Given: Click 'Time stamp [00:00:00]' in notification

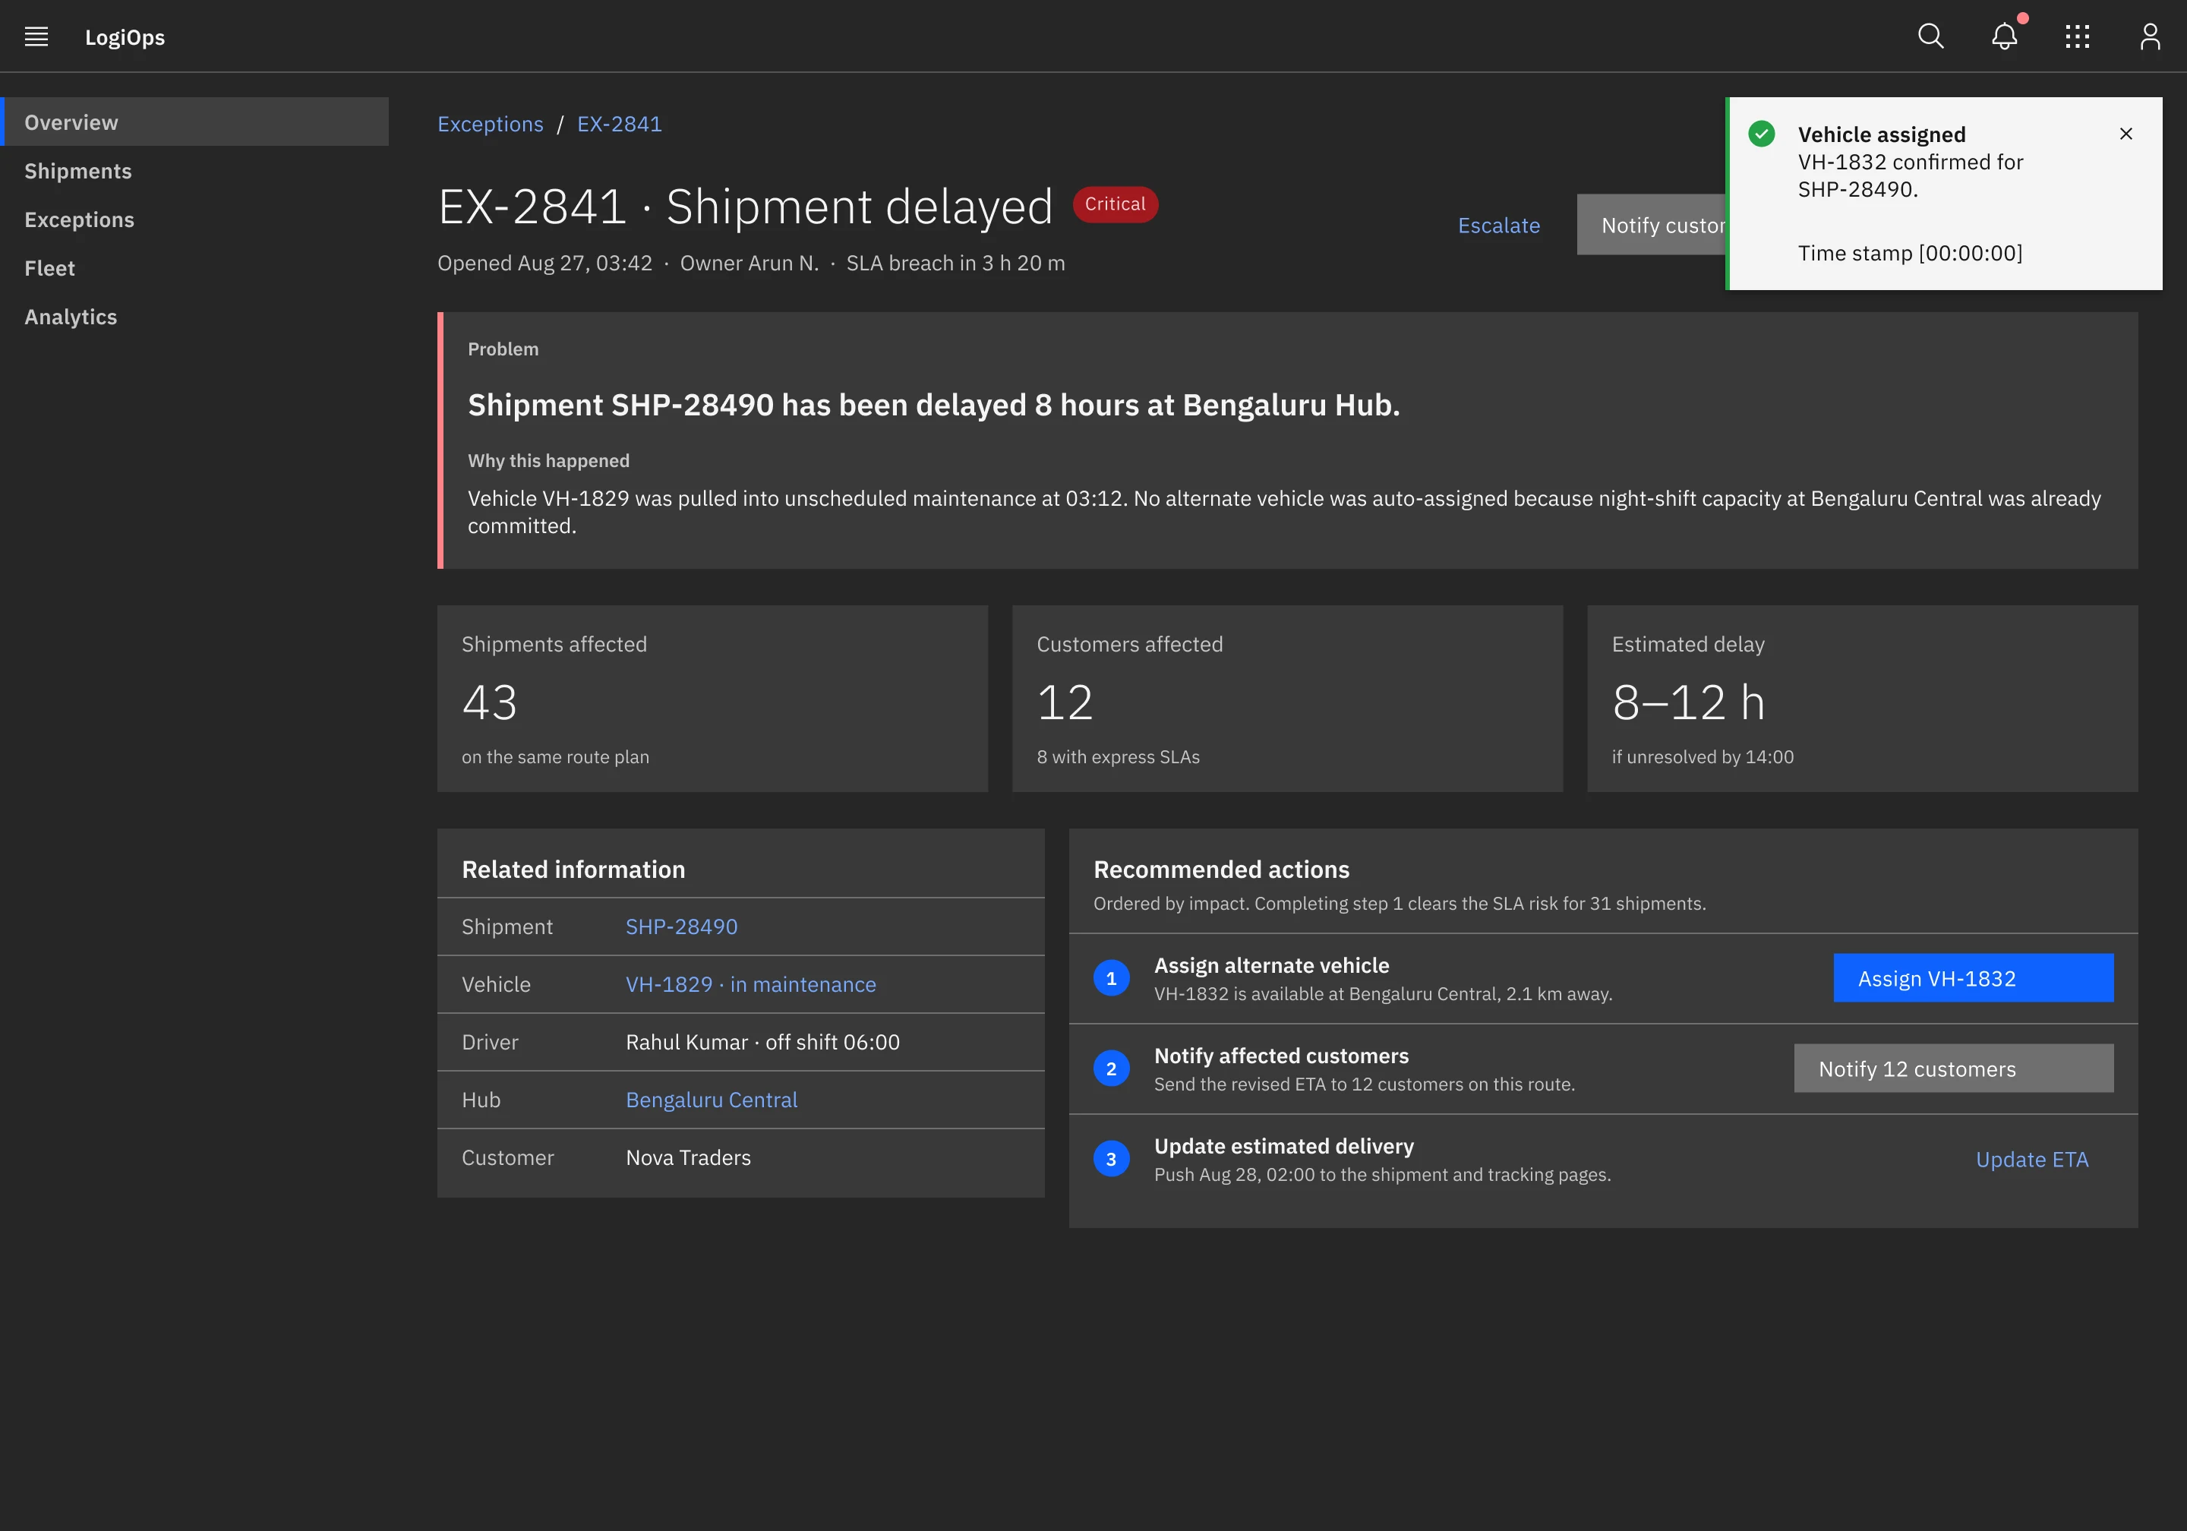Looking at the screenshot, I should (x=1910, y=252).
